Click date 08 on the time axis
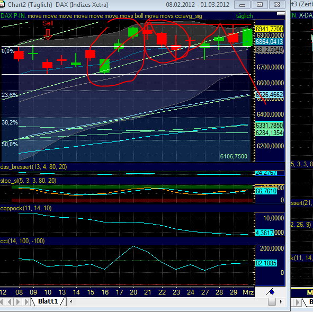This screenshot has width=313, height=312. (x=19, y=292)
